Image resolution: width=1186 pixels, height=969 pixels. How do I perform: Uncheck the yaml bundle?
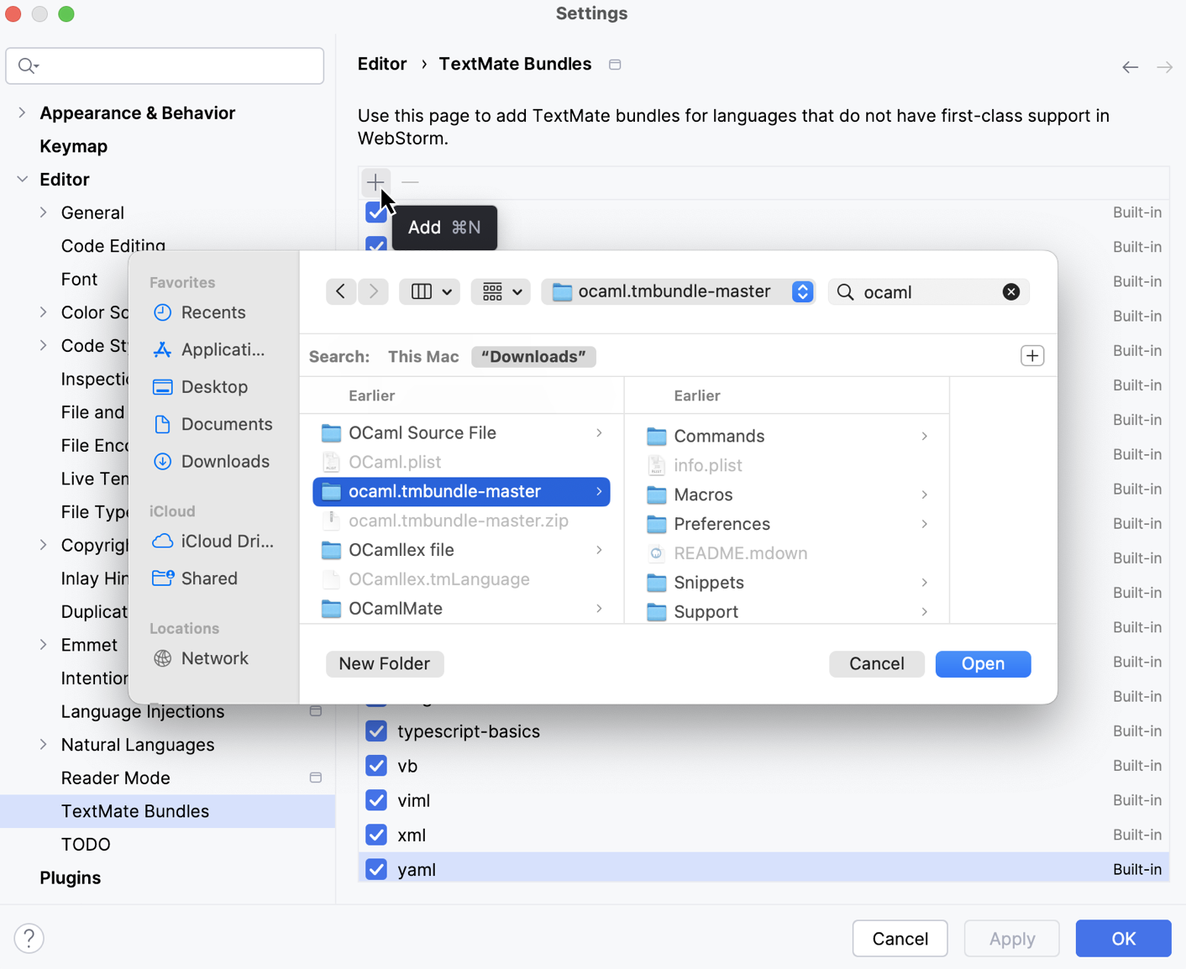pyautogui.click(x=375, y=869)
